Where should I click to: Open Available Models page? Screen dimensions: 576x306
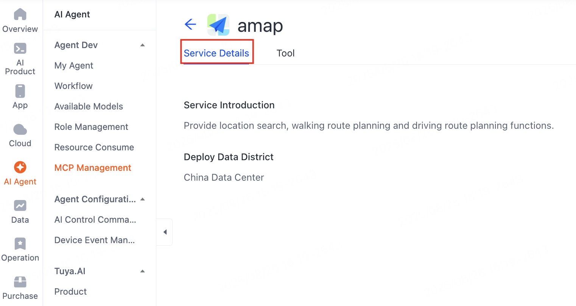pos(89,106)
